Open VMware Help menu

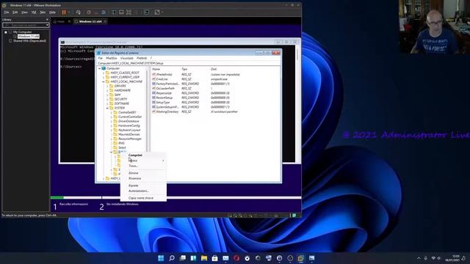pyautogui.click(x=52, y=12)
